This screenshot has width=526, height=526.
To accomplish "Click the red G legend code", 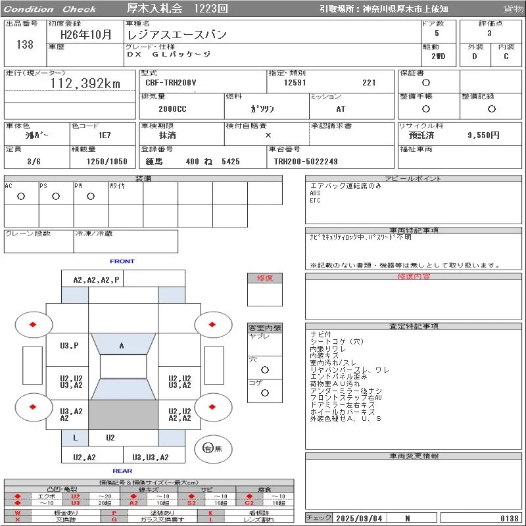I will click(114, 519).
